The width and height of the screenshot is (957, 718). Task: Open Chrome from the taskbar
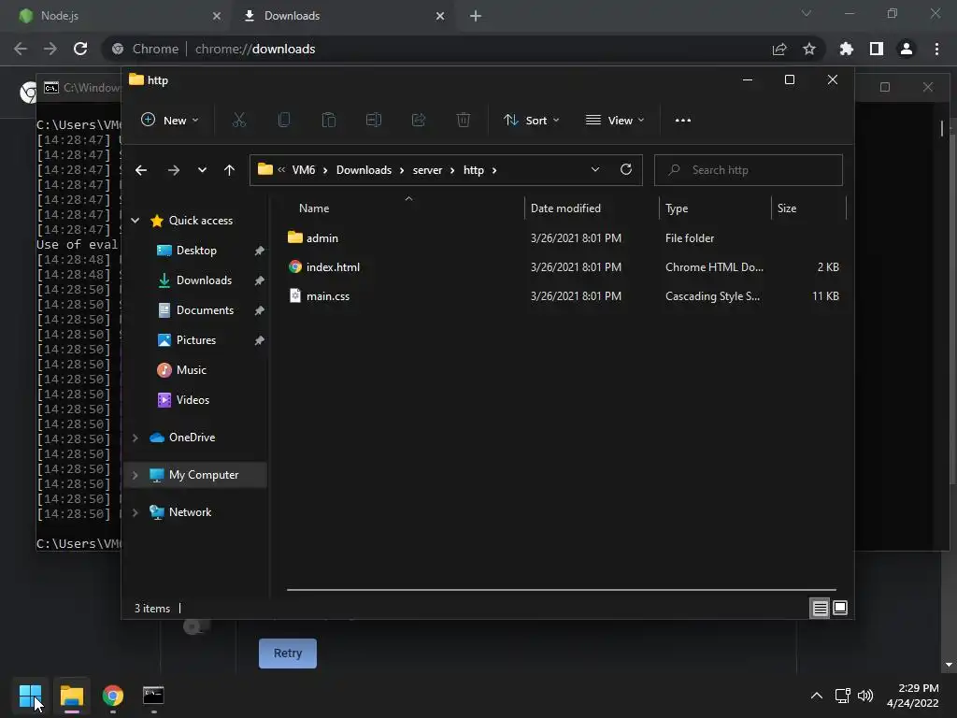[113, 696]
